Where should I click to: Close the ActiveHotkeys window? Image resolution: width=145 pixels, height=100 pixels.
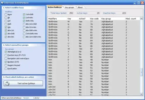(142, 3)
